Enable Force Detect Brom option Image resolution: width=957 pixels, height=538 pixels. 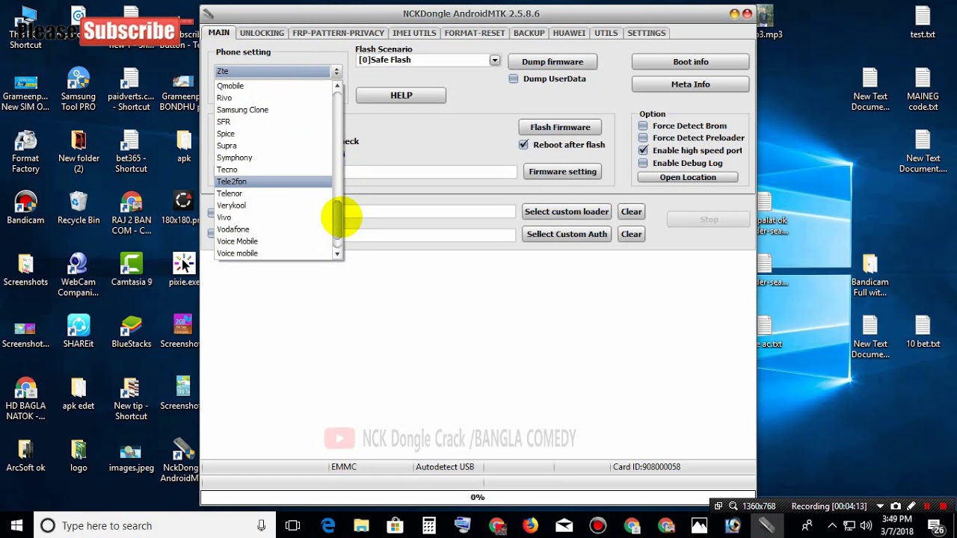click(x=643, y=126)
